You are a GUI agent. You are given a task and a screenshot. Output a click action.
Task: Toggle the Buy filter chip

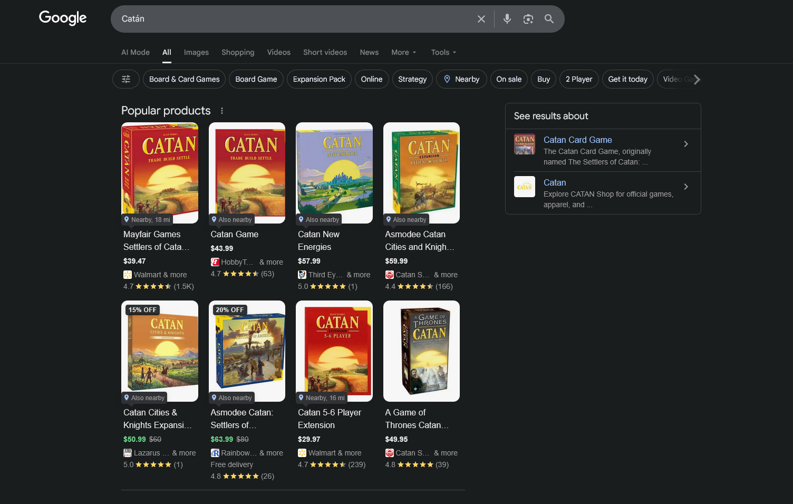tap(544, 79)
